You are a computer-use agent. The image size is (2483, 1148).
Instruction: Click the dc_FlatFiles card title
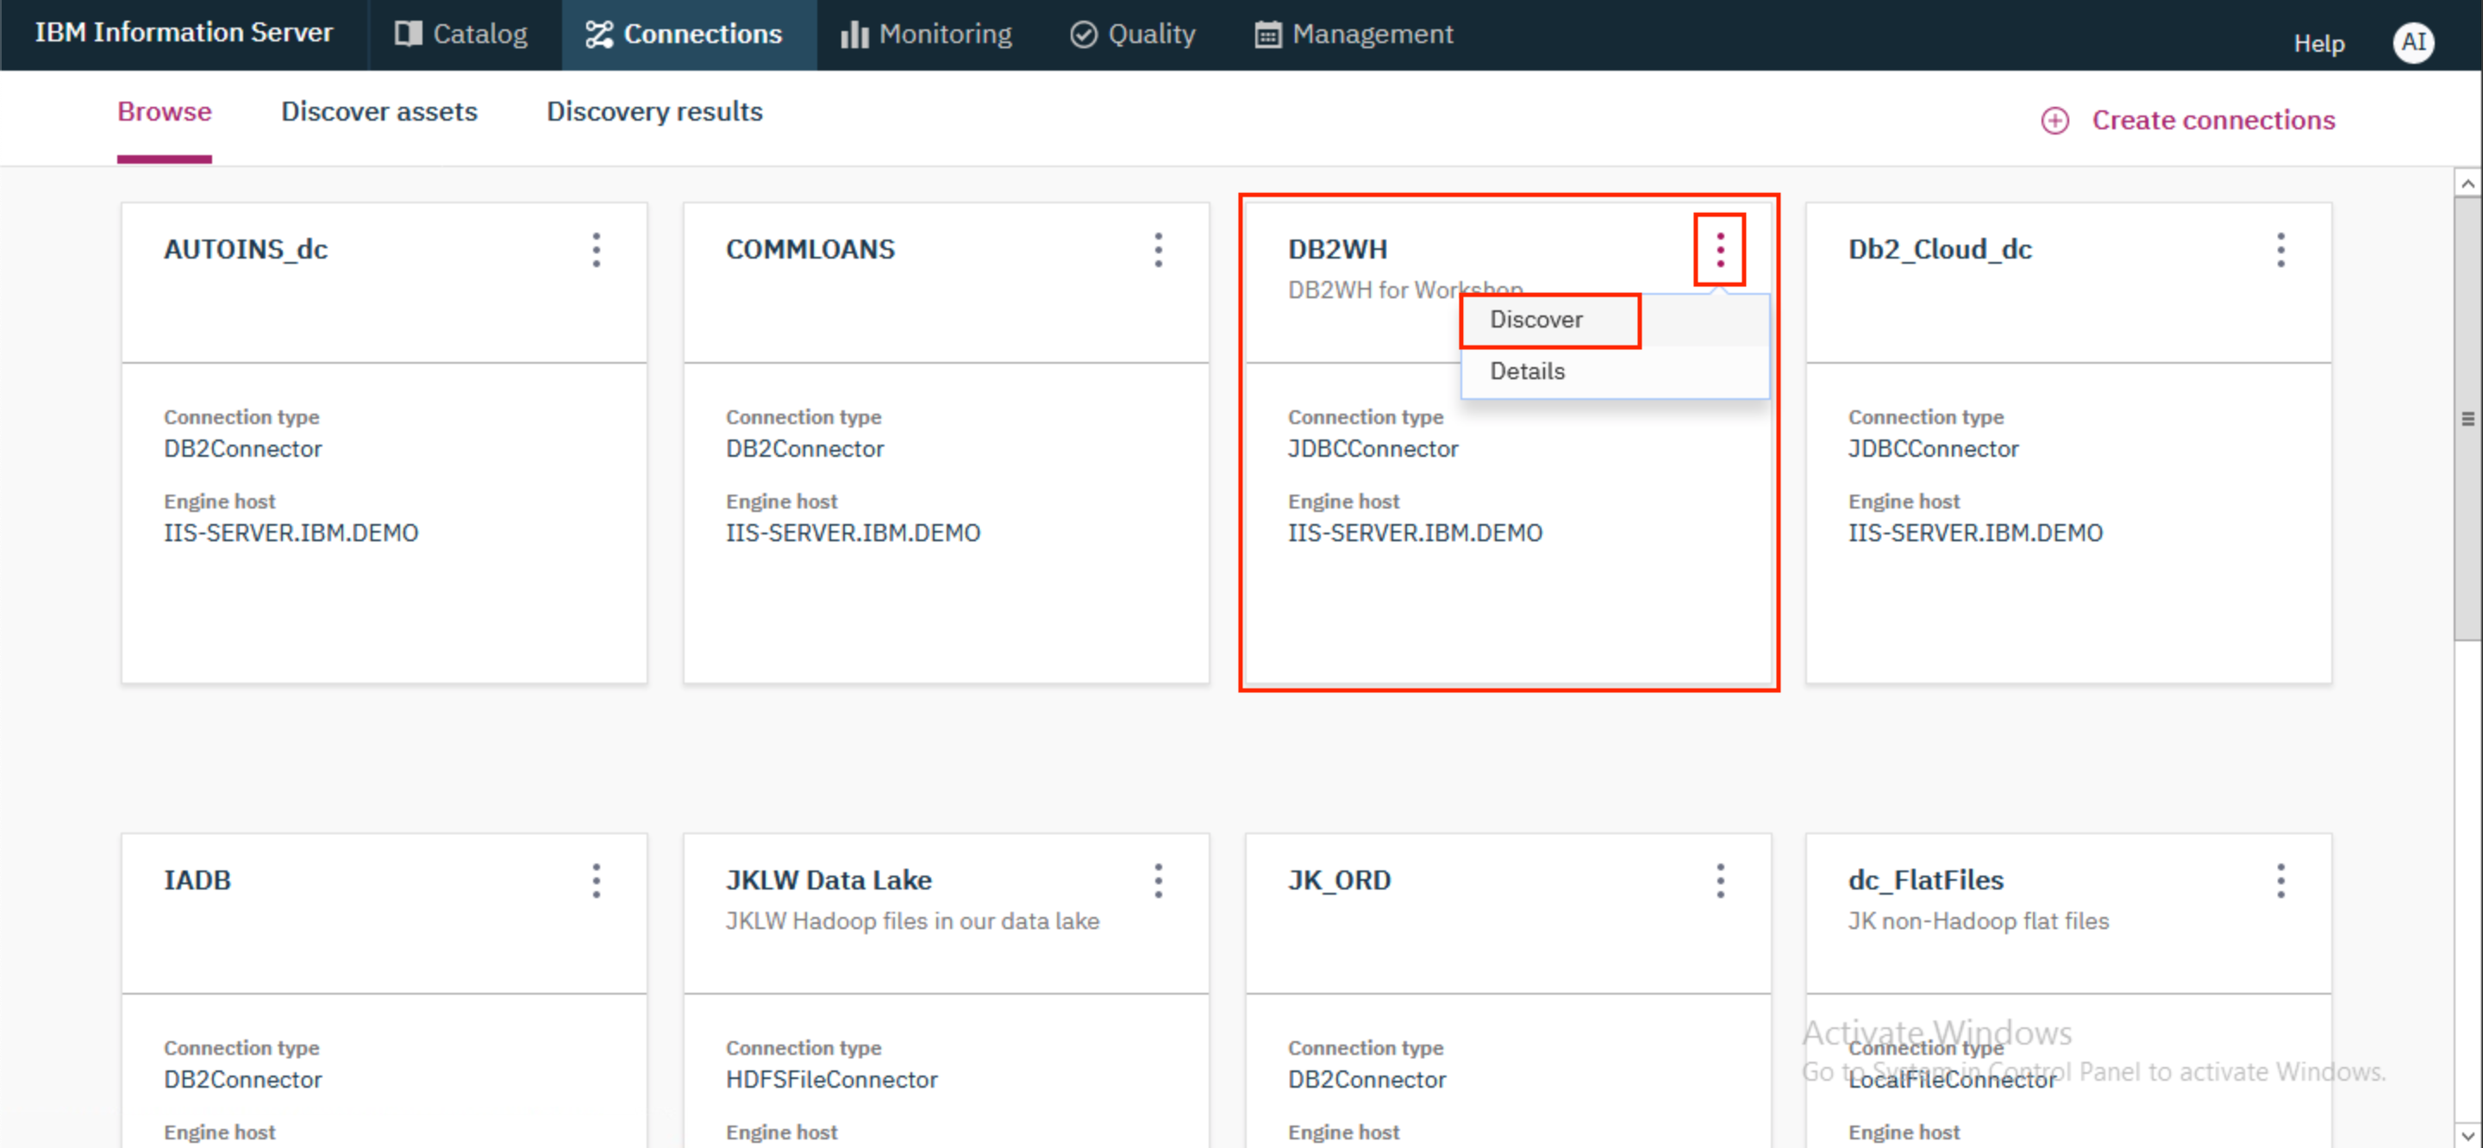[1925, 881]
